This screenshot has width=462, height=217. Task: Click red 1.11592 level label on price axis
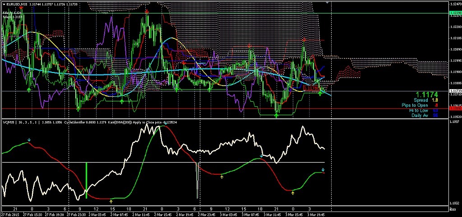point(455,109)
